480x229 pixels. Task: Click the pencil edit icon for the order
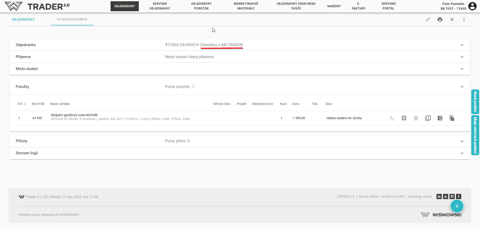point(428,19)
